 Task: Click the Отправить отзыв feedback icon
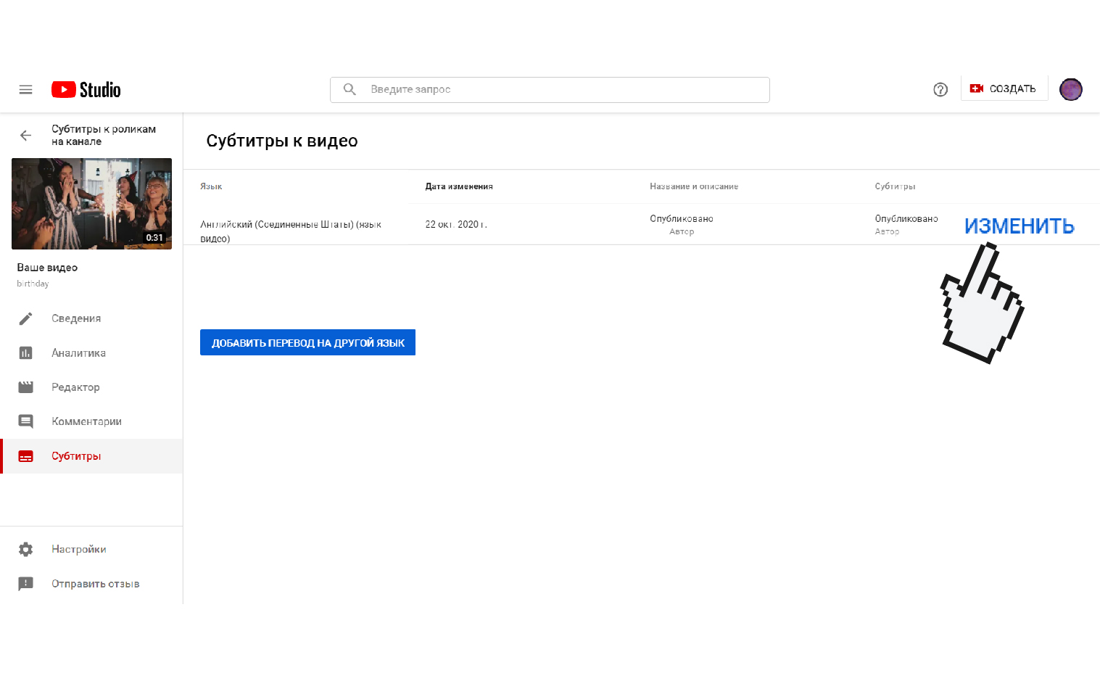(26, 584)
